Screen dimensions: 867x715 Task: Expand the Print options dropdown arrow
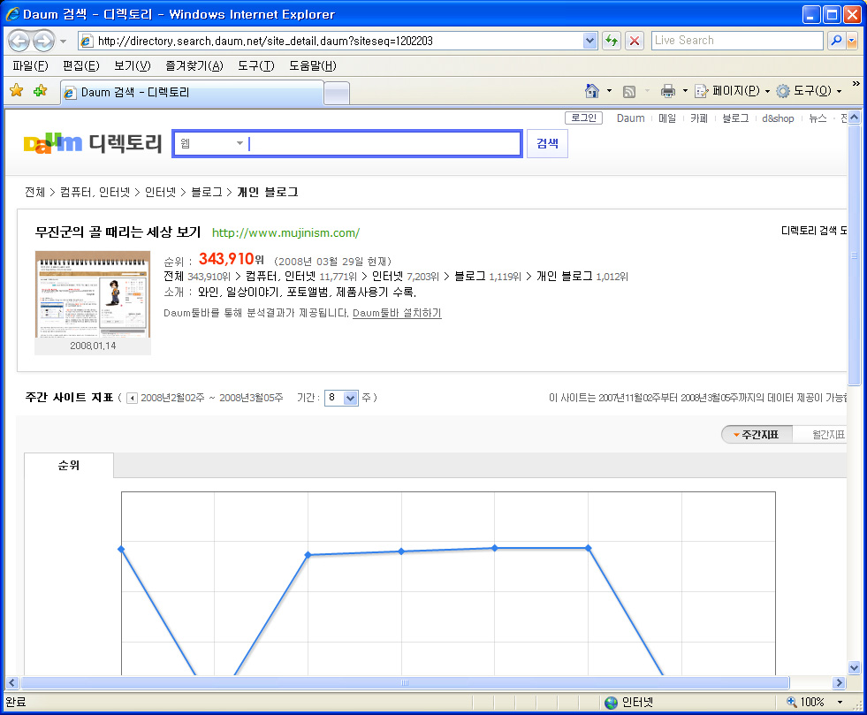click(685, 91)
